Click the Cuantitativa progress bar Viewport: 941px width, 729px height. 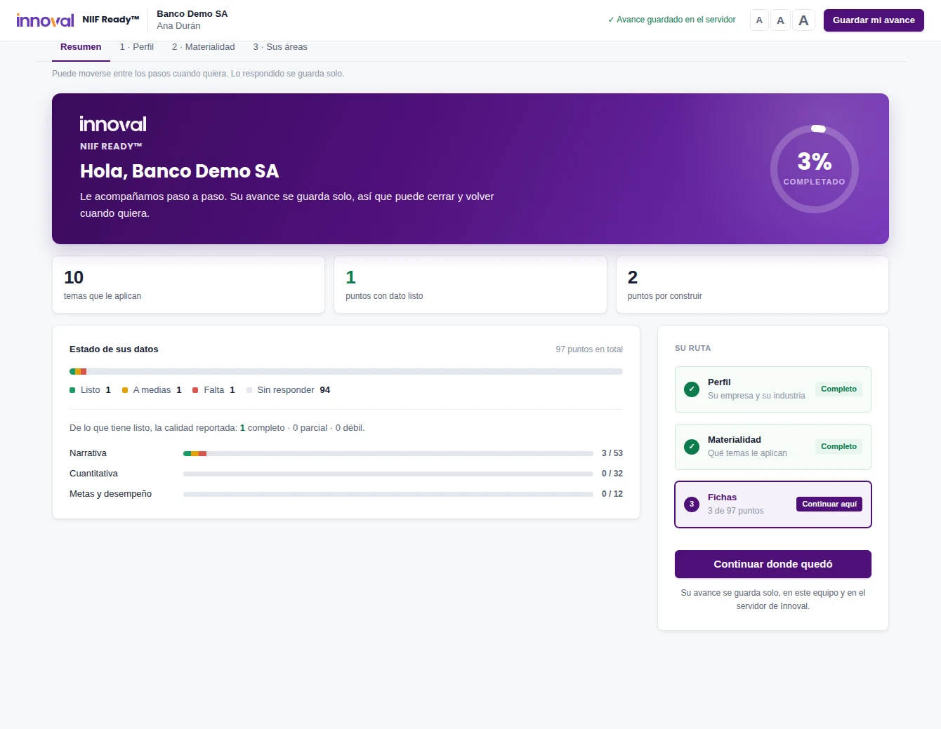click(388, 474)
